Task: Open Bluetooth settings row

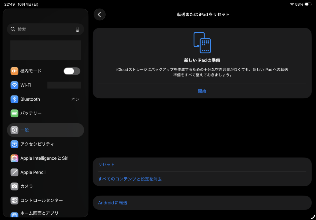Action: pyautogui.click(x=46, y=99)
